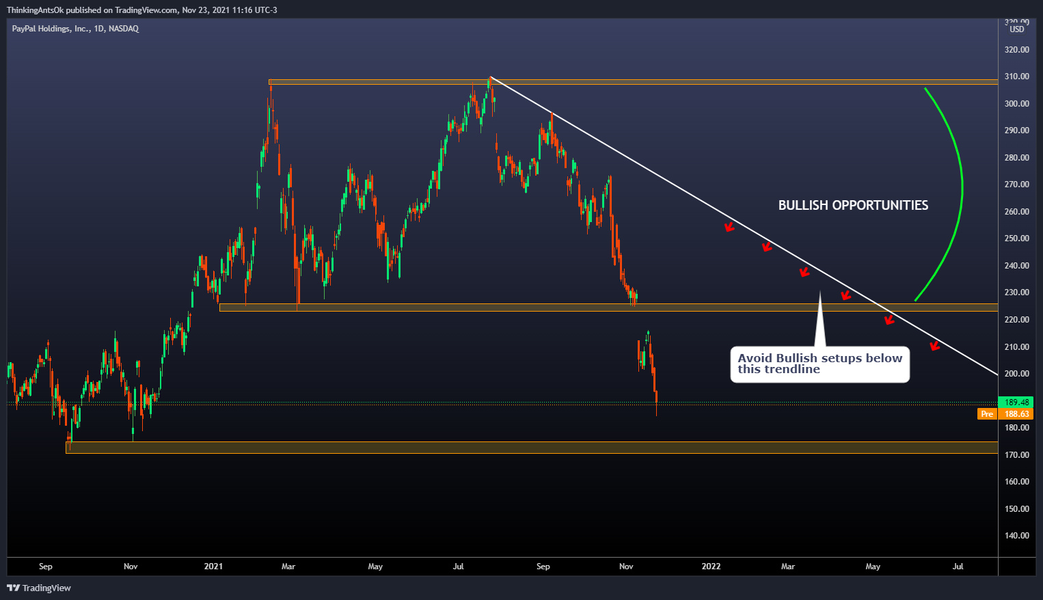Select the BULLISH OPPORTUNITIES text annotation
This screenshot has width=1043, height=600.
853,205
